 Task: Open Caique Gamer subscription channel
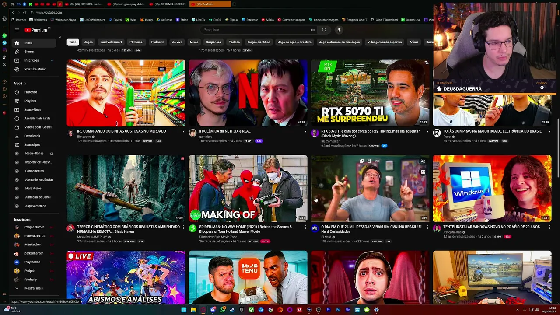click(33, 227)
